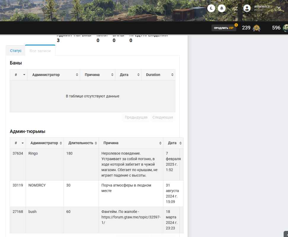Expand the account menu chevron

[x=279, y=8]
